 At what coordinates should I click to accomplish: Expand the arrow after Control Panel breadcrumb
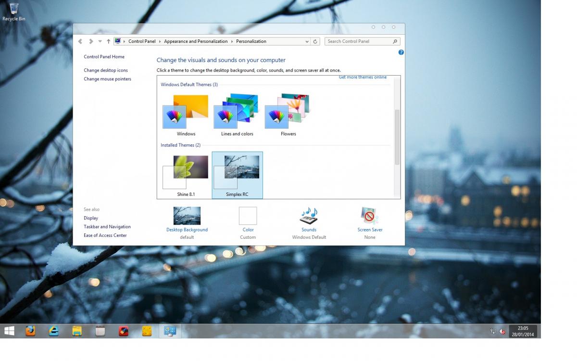[160, 41]
